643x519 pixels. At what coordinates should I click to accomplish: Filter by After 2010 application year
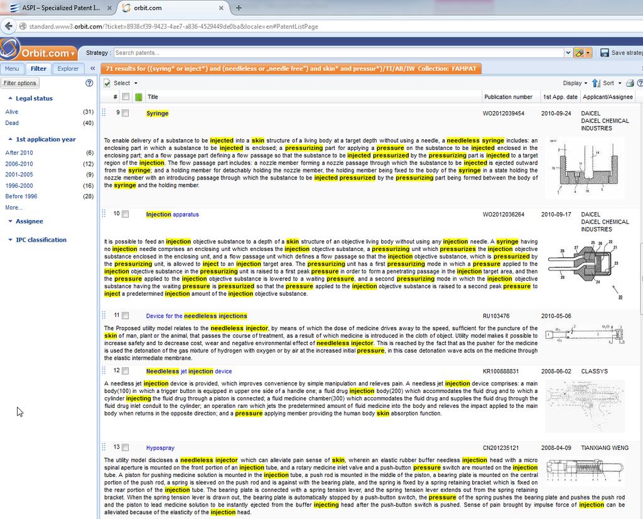[19, 153]
